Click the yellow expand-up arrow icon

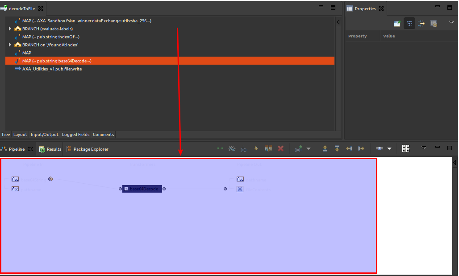[325, 148]
